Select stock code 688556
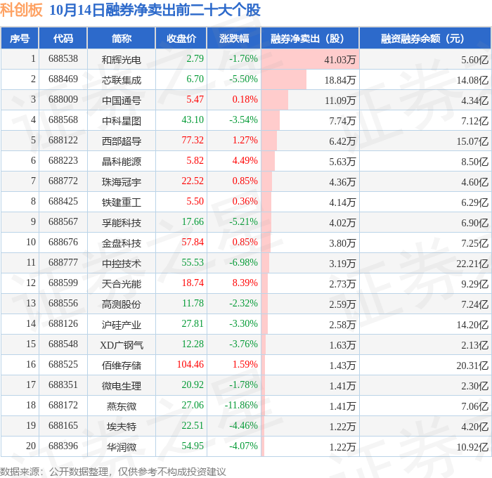 [x=63, y=304]
